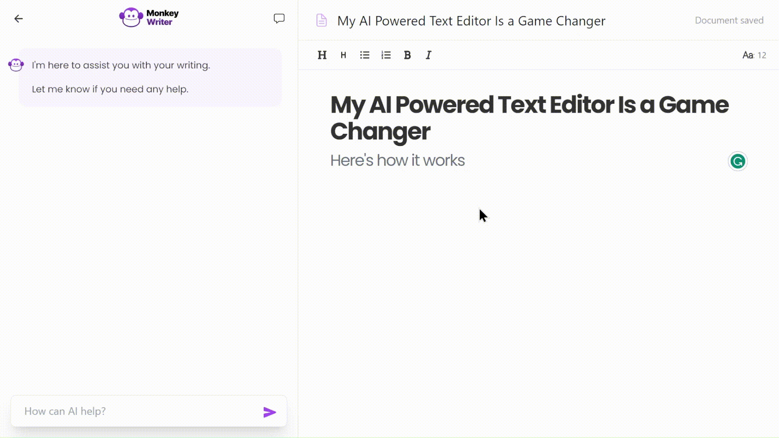
Task: Click the Monkey Writer logo
Action: [149, 17]
